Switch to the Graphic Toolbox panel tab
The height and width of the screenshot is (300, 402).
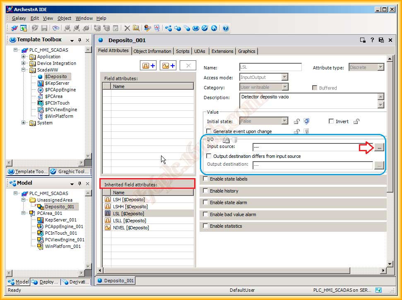(x=70, y=171)
